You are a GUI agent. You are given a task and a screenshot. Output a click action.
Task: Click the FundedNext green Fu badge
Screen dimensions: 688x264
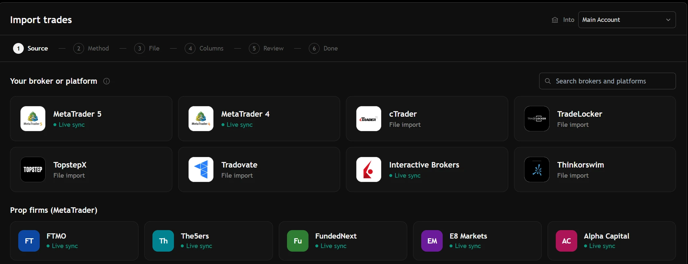click(298, 241)
